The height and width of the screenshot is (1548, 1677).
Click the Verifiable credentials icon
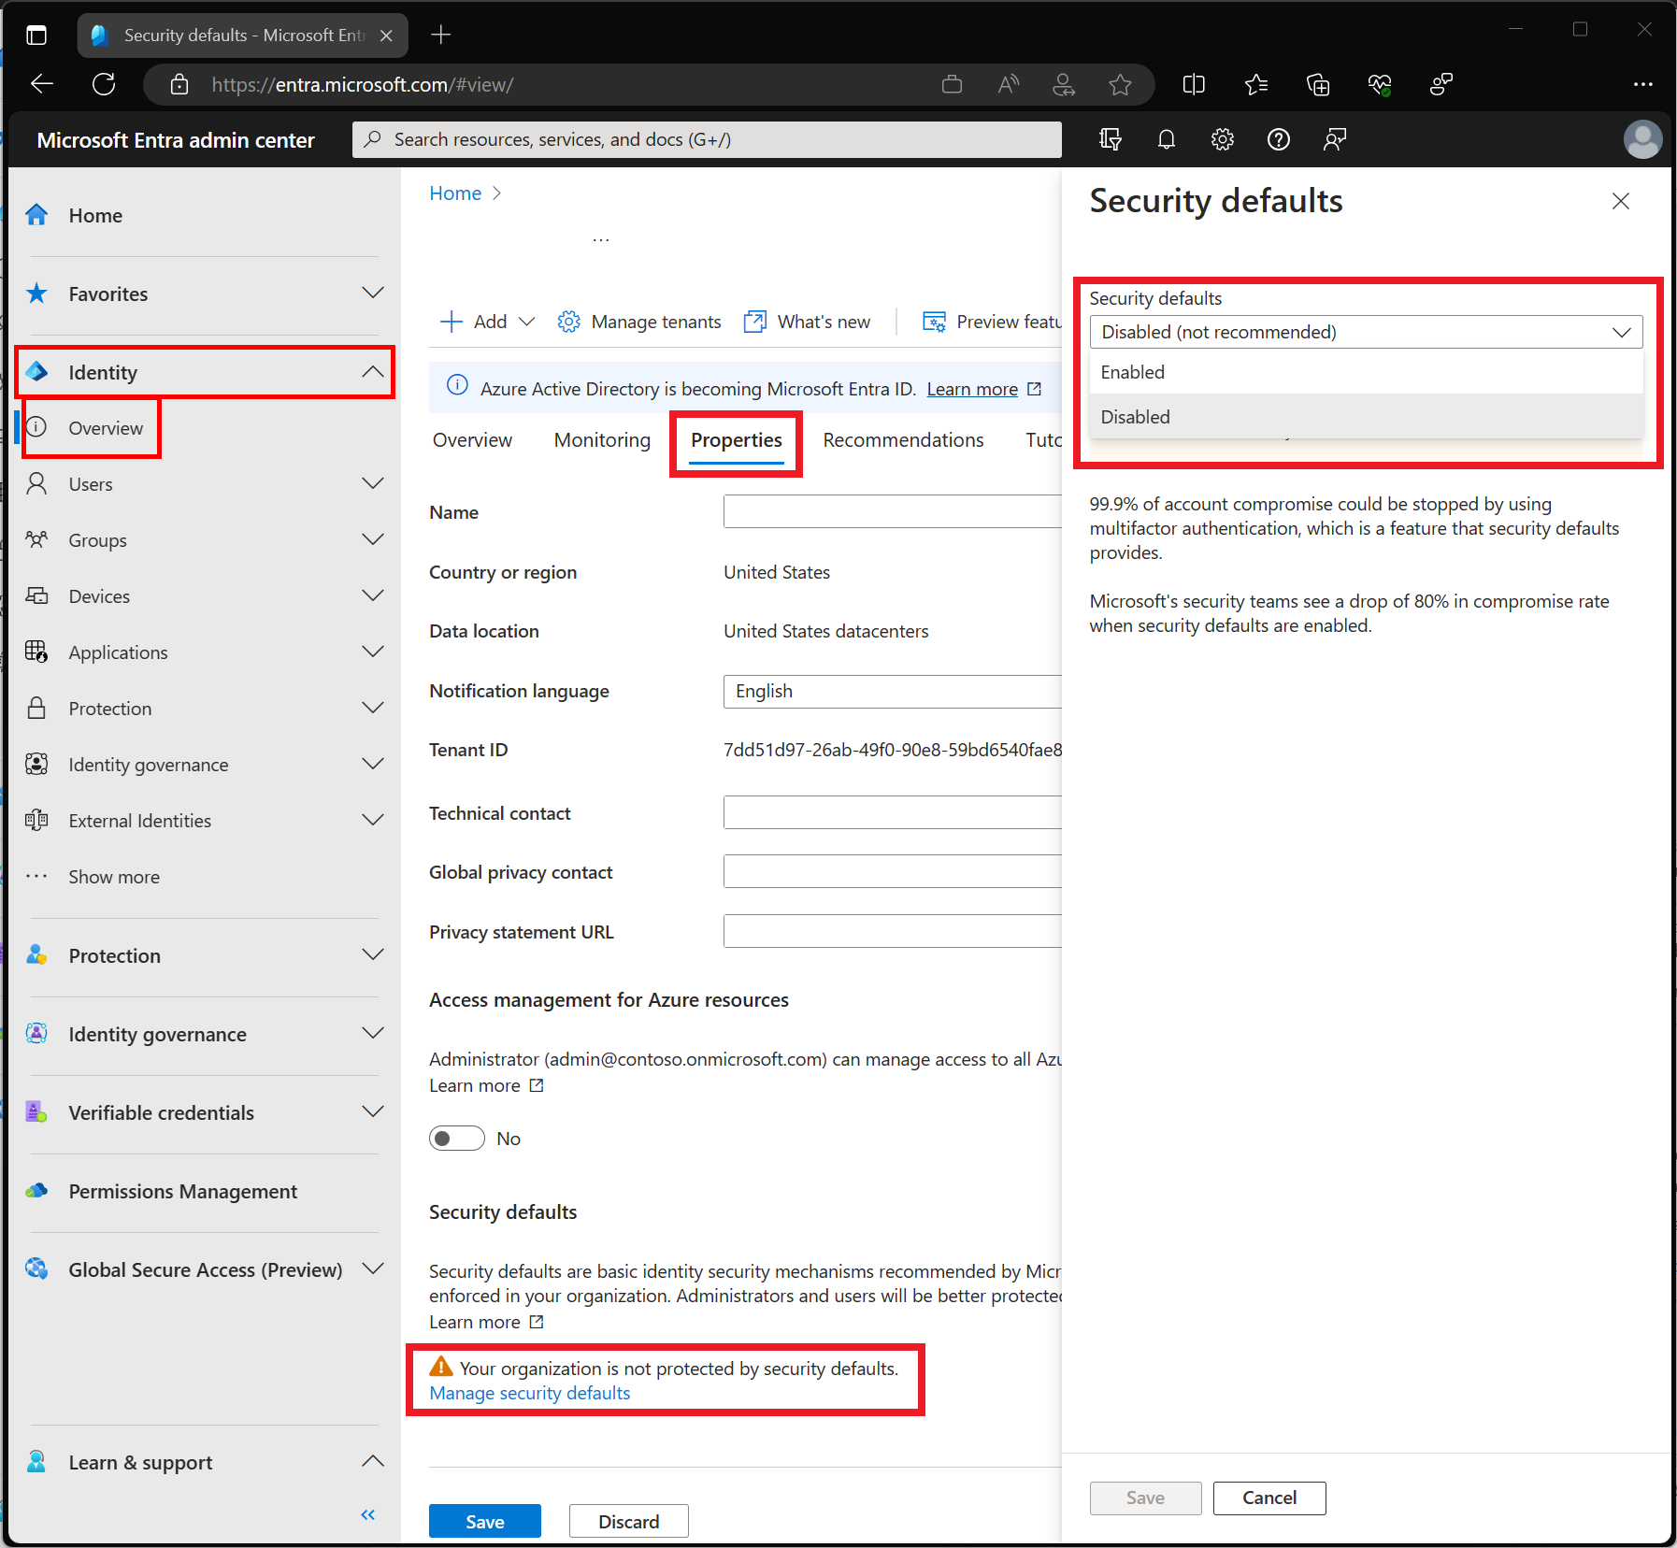click(x=36, y=1112)
